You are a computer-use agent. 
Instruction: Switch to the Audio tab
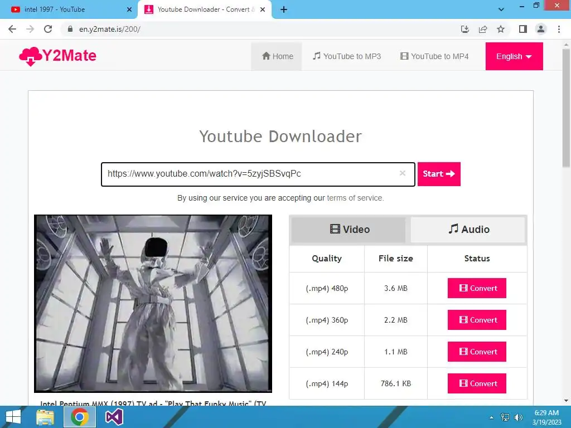tap(468, 230)
